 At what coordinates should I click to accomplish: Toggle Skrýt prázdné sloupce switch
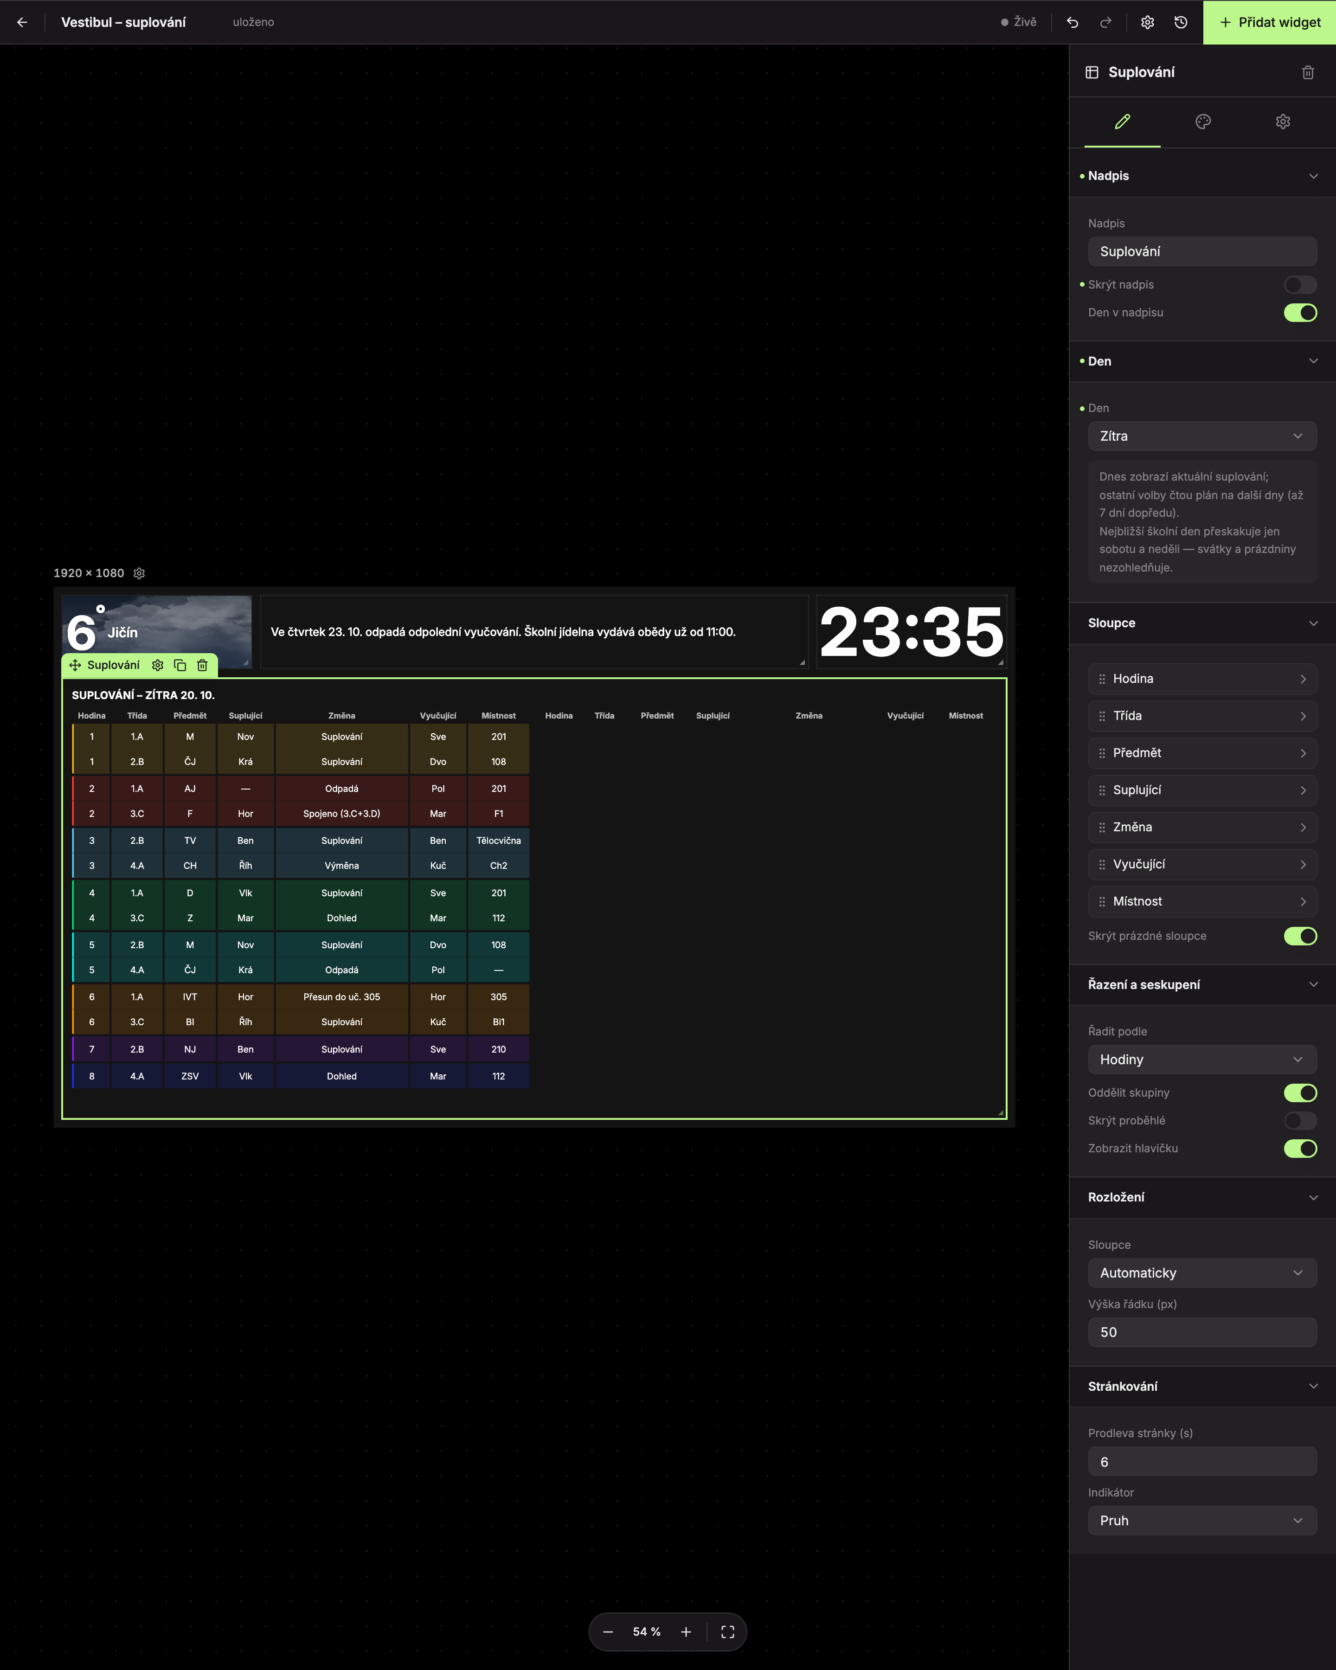(1300, 937)
